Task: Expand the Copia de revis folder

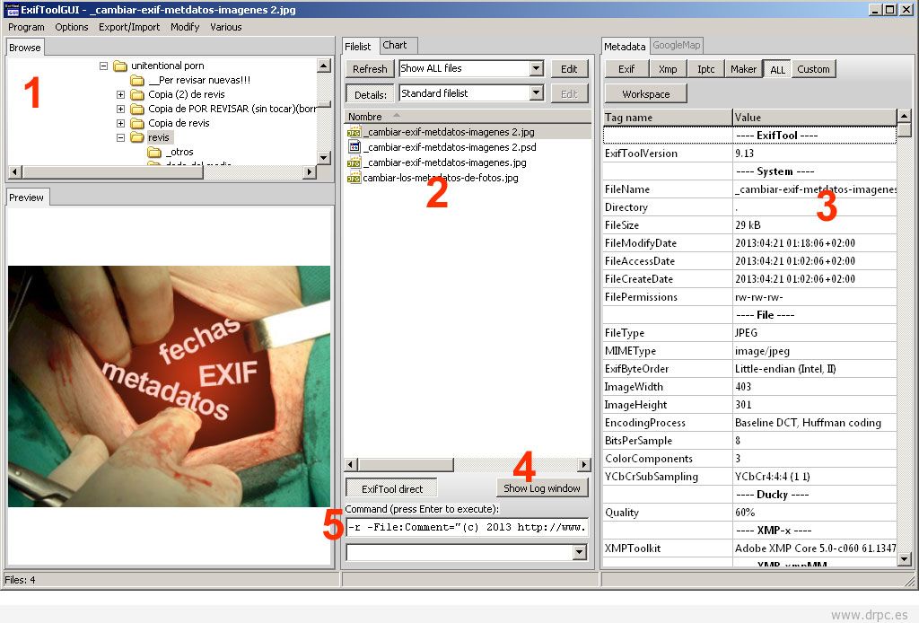Action: 121,123
